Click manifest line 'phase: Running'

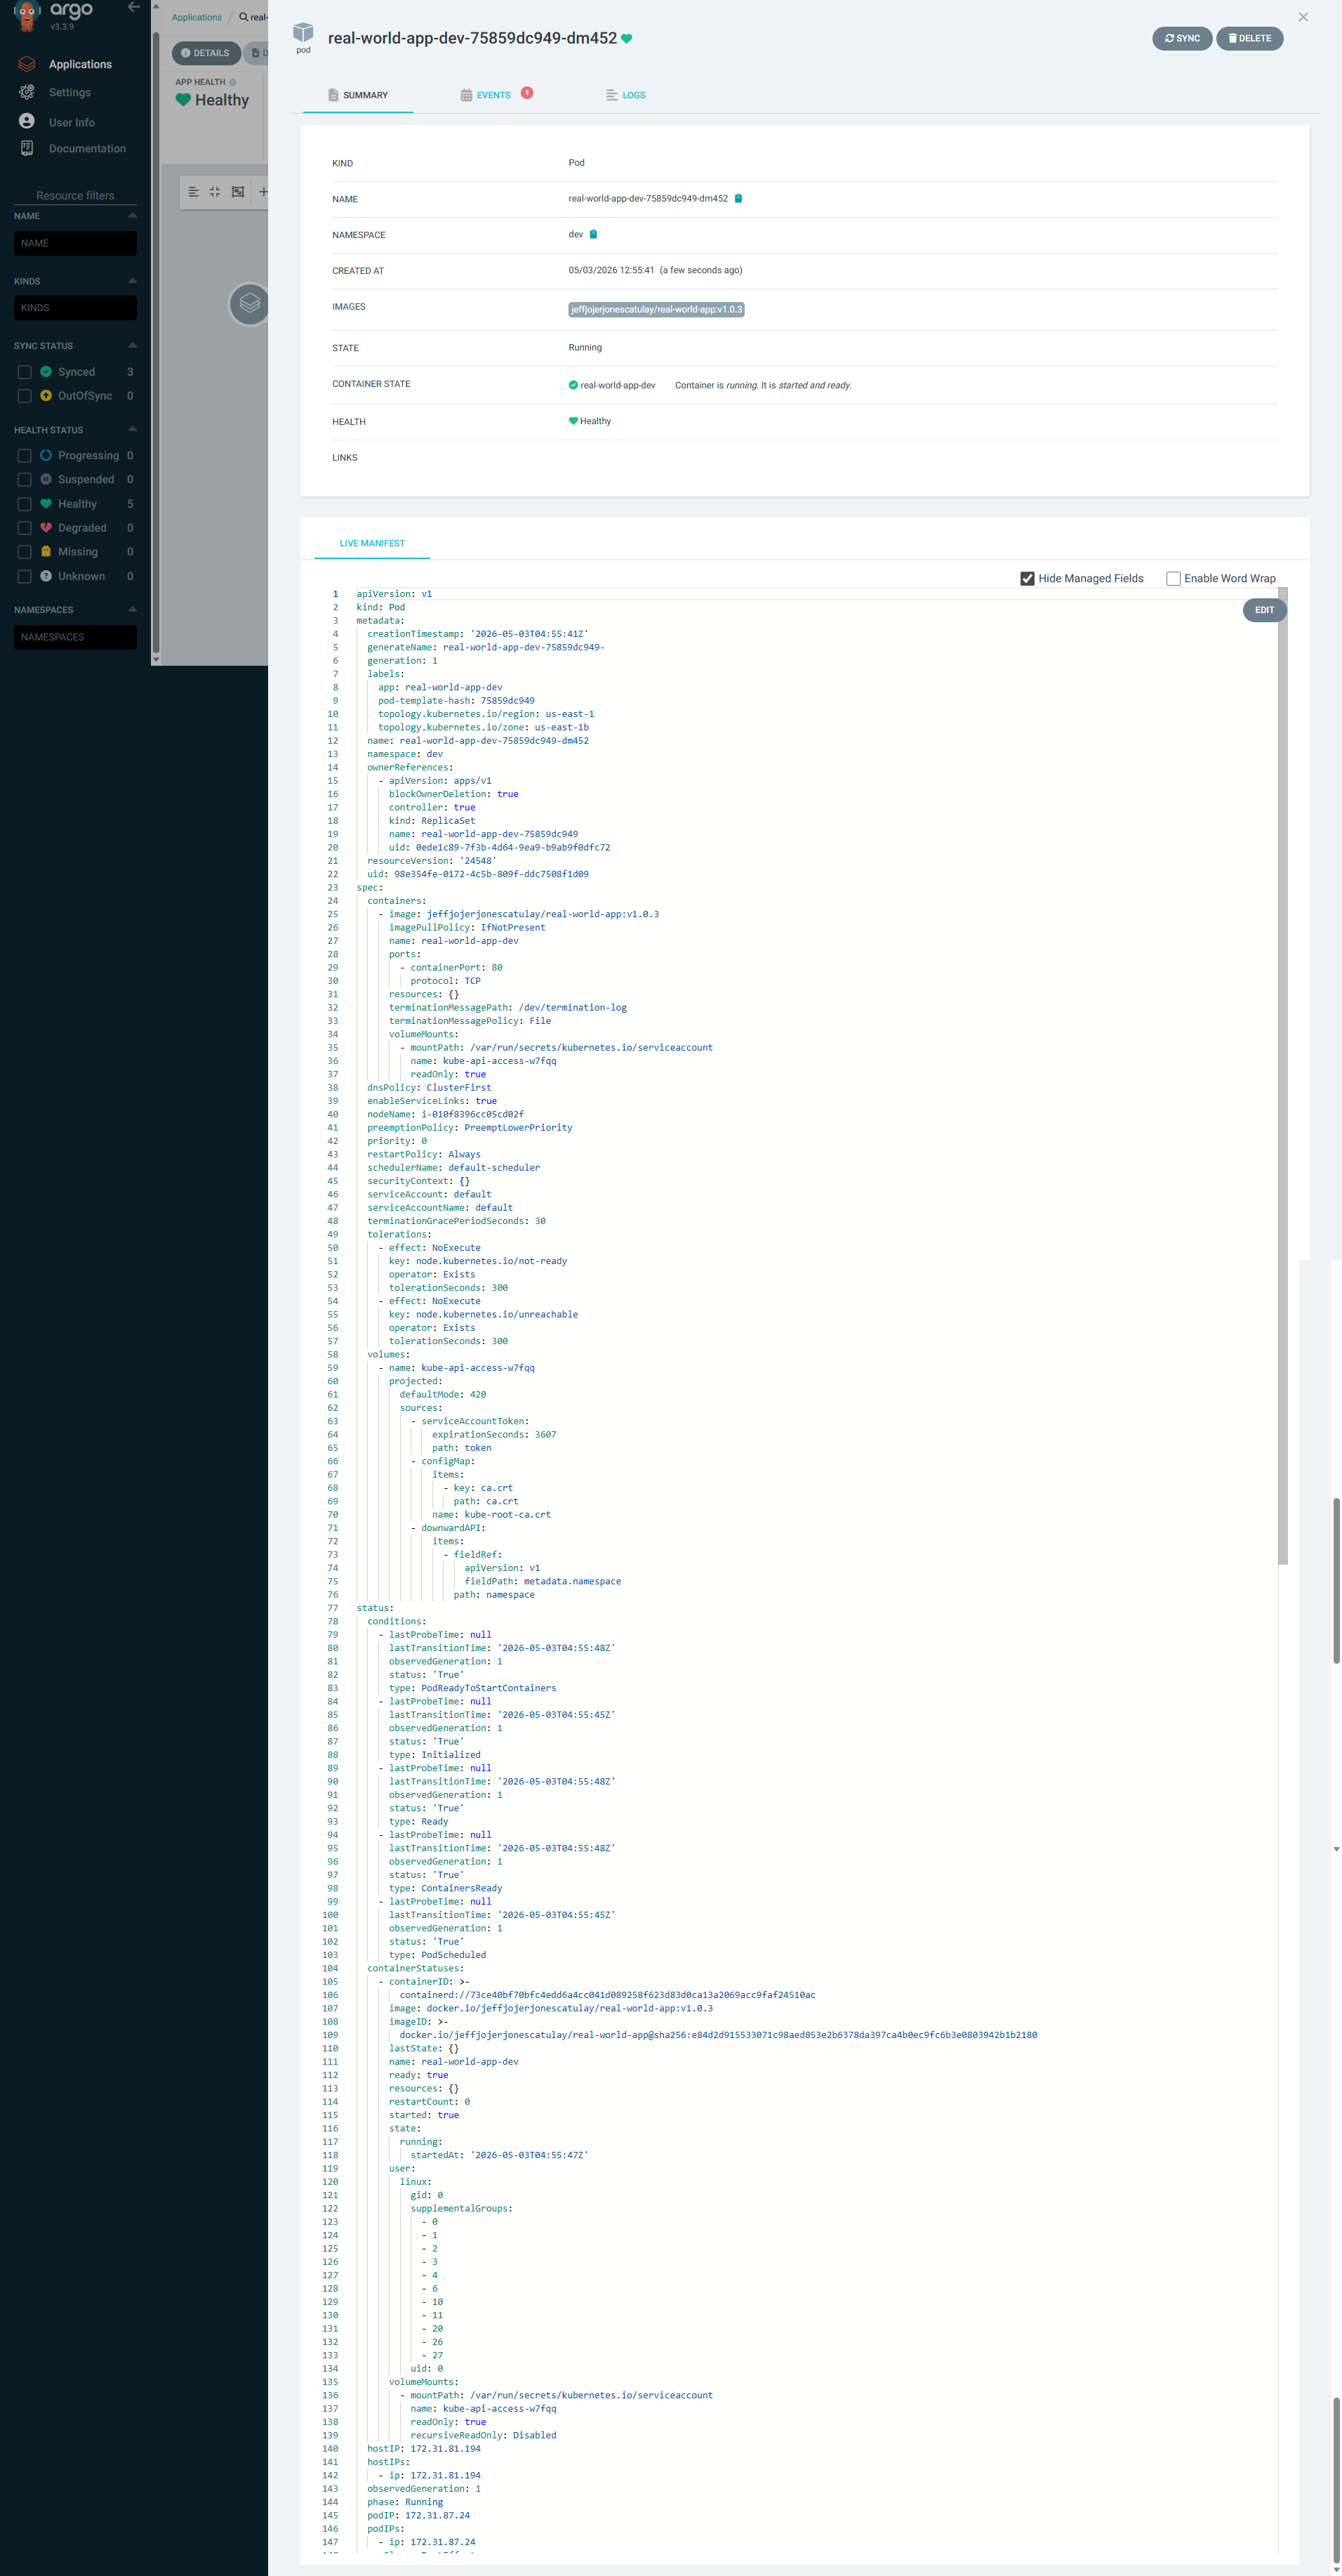pos(405,2502)
